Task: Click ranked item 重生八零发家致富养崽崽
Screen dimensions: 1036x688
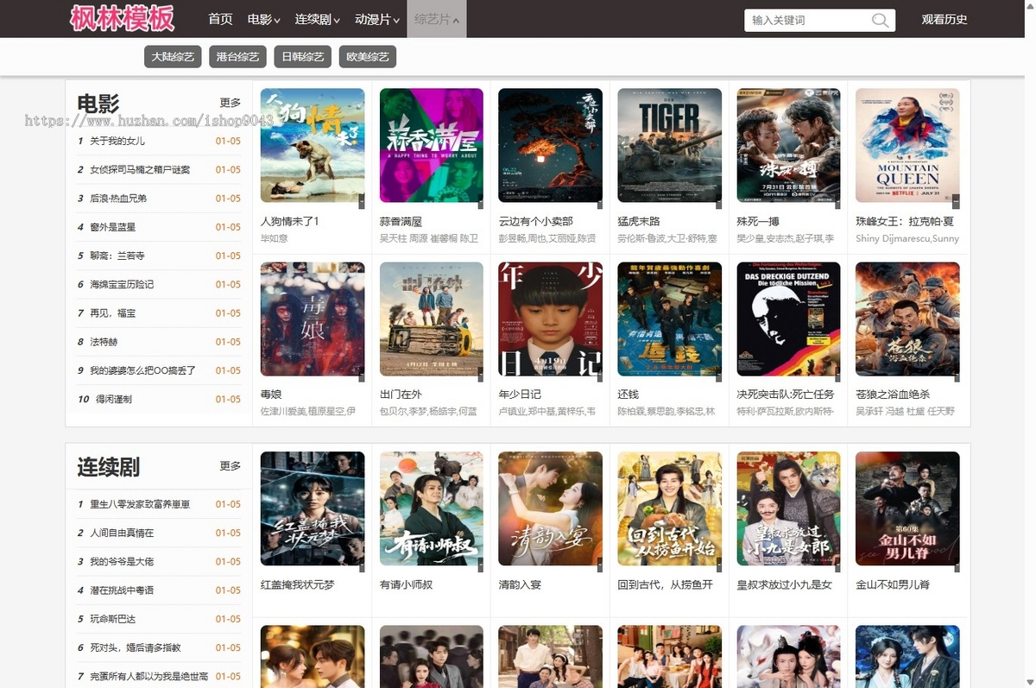Action: click(140, 504)
